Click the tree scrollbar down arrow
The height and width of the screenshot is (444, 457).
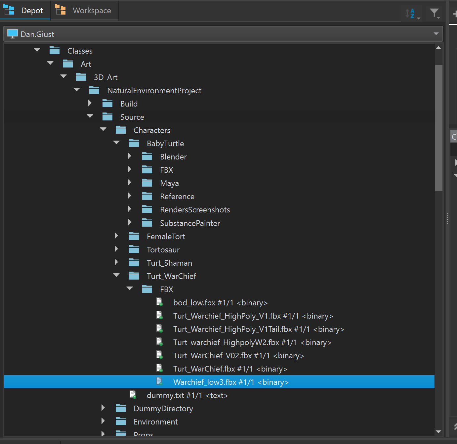coord(438,431)
